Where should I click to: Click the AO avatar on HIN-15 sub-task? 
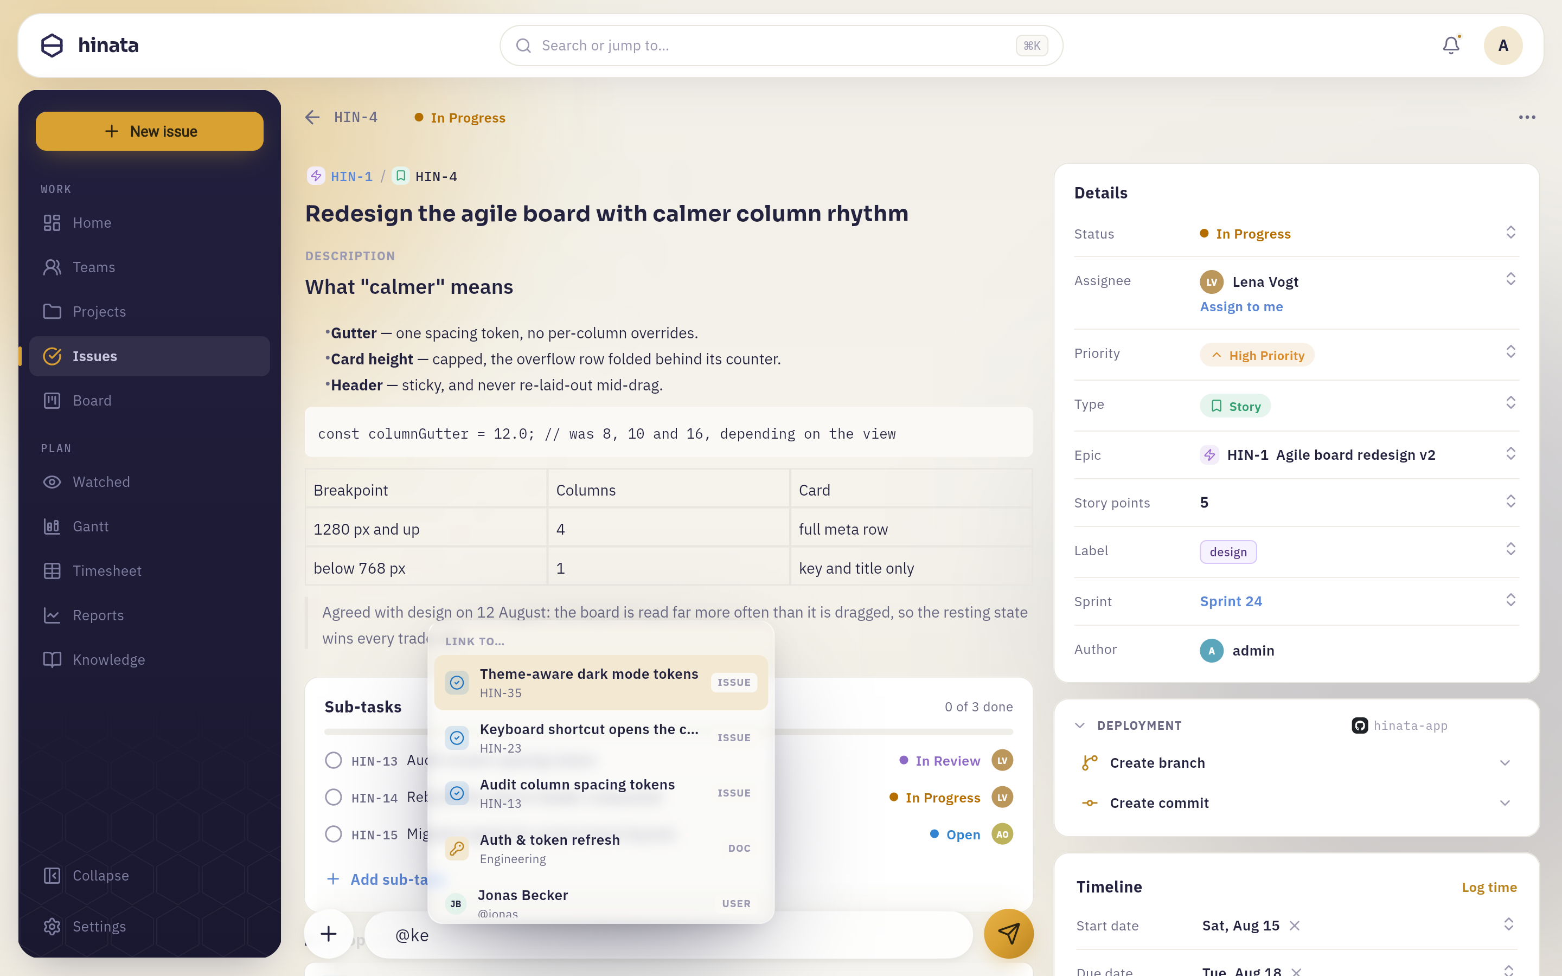click(x=1002, y=834)
